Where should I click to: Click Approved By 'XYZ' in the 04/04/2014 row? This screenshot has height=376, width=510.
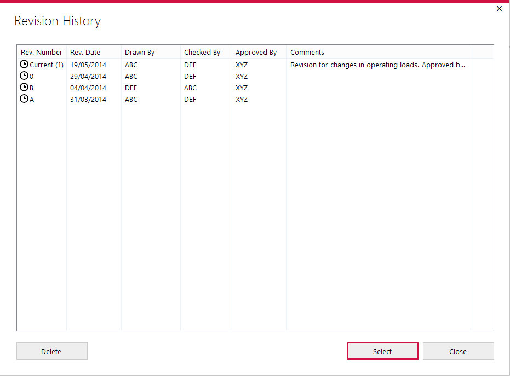pos(242,88)
